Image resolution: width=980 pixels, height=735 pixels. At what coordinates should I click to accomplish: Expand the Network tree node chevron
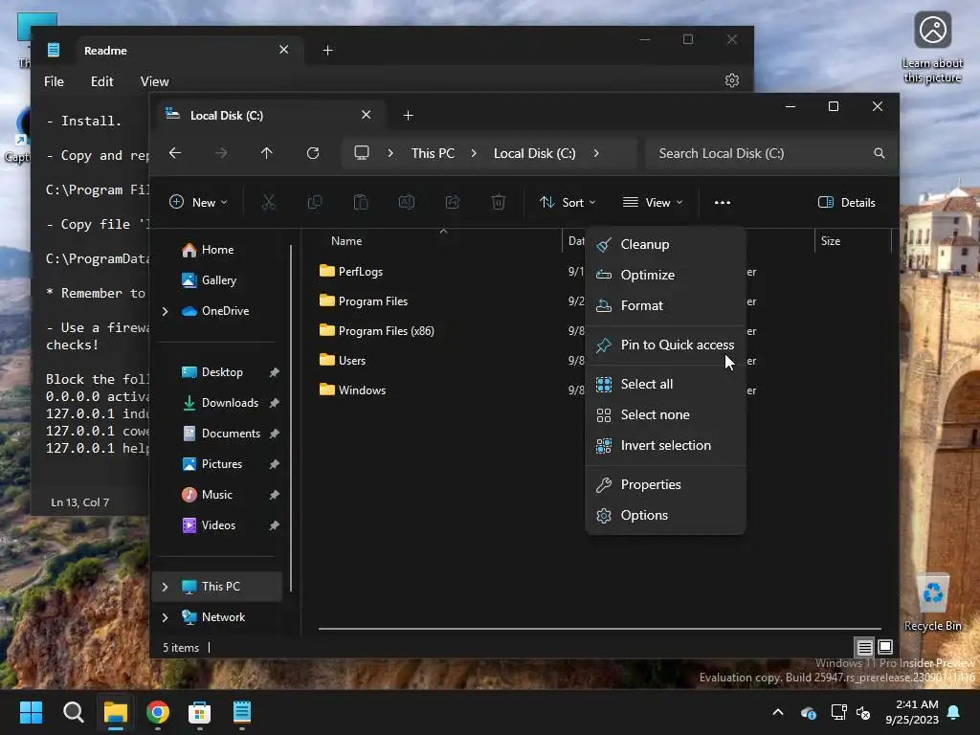pyautogui.click(x=165, y=617)
